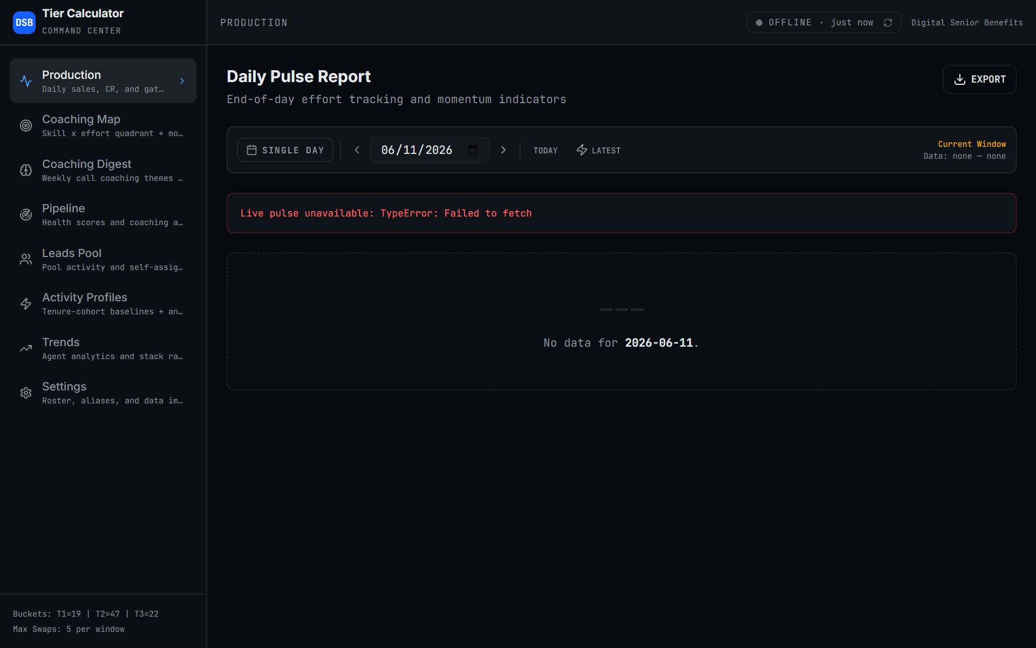The image size is (1036, 648).
Task: Open the Leads Pool section
Action: pos(103,259)
